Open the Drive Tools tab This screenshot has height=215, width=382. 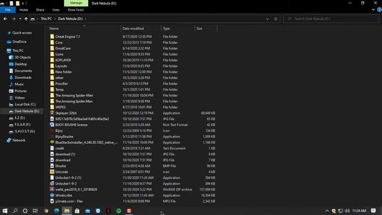[x=76, y=10]
